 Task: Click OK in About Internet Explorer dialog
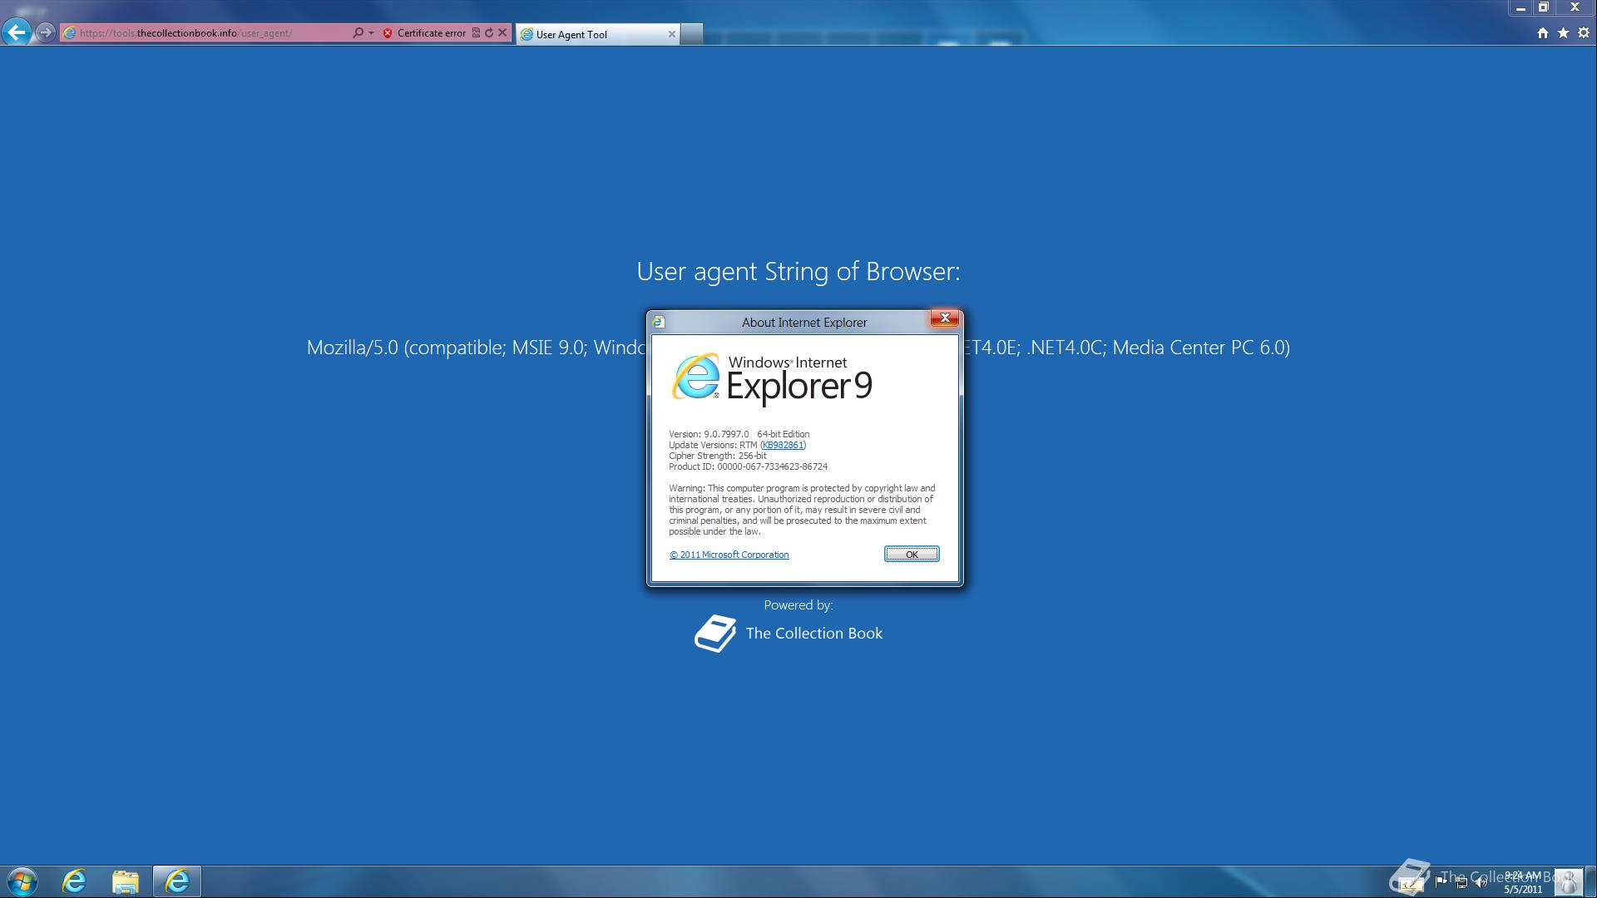[912, 555]
